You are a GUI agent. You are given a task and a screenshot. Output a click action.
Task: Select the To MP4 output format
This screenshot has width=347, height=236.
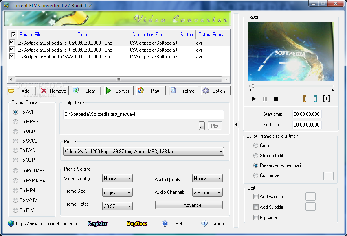coord(24,191)
